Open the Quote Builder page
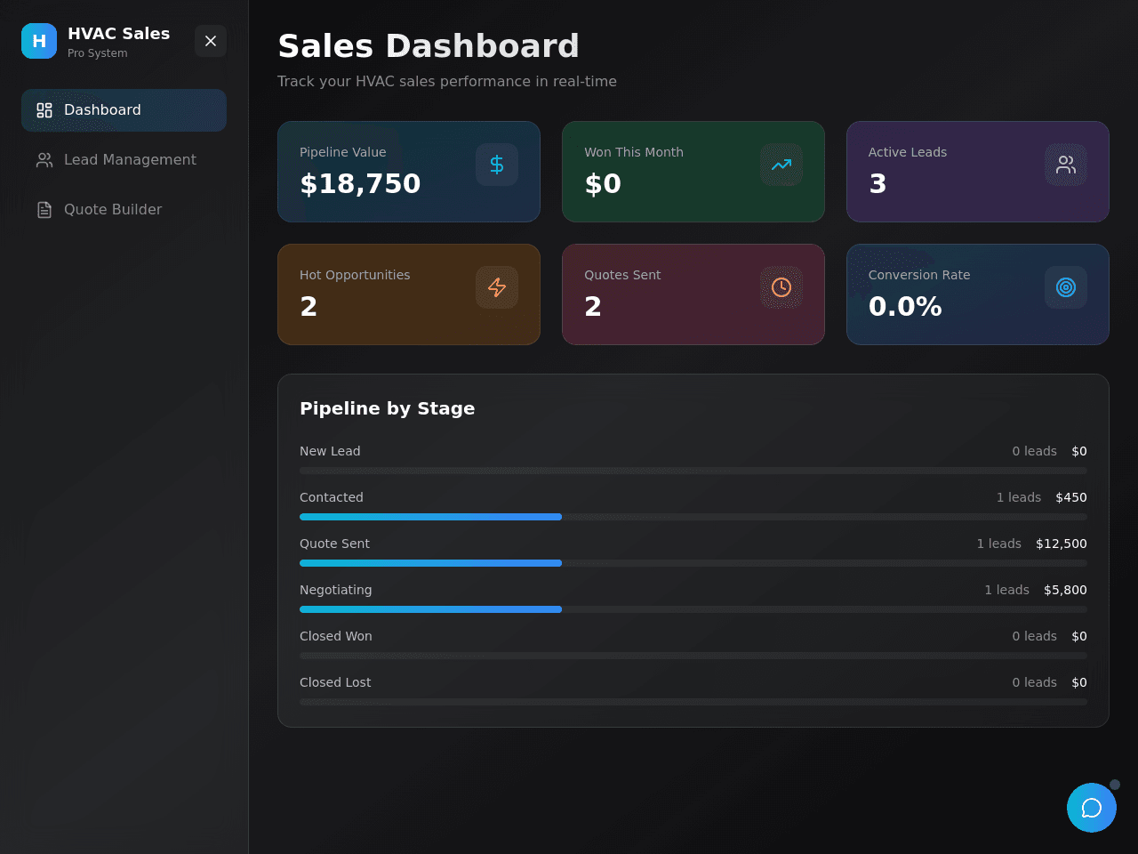The height and width of the screenshot is (854, 1138). tap(124, 210)
